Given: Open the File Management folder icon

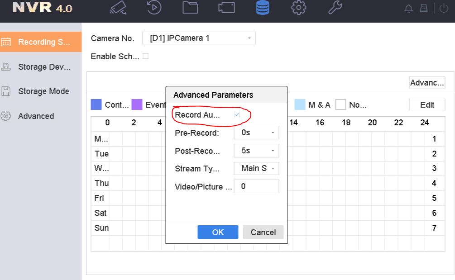Looking at the screenshot, I should coord(190,9).
